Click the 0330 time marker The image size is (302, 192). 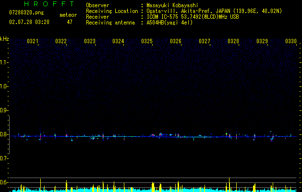coord(291,41)
